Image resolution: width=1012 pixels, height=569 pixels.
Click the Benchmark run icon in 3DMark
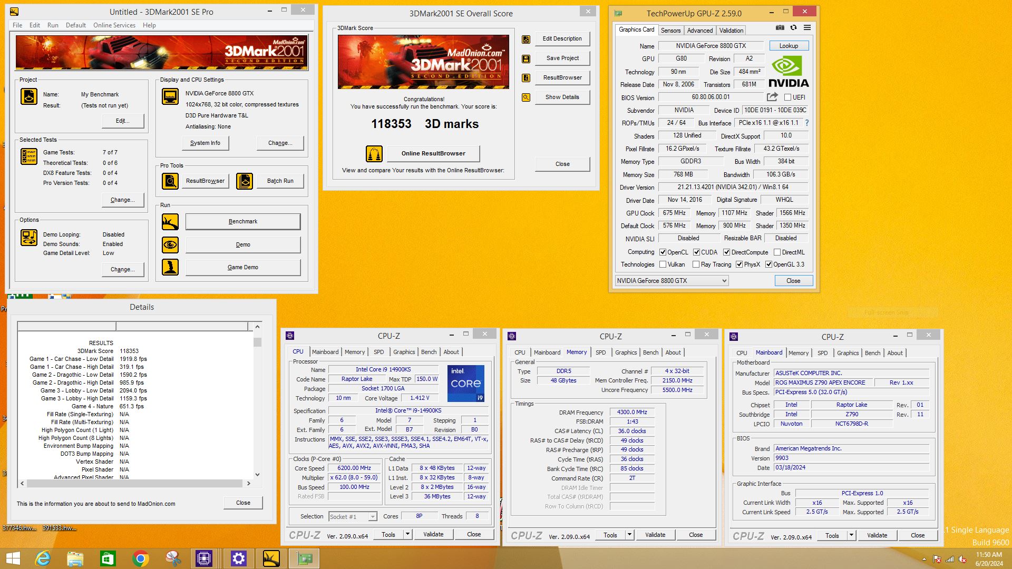pos(170,222)
